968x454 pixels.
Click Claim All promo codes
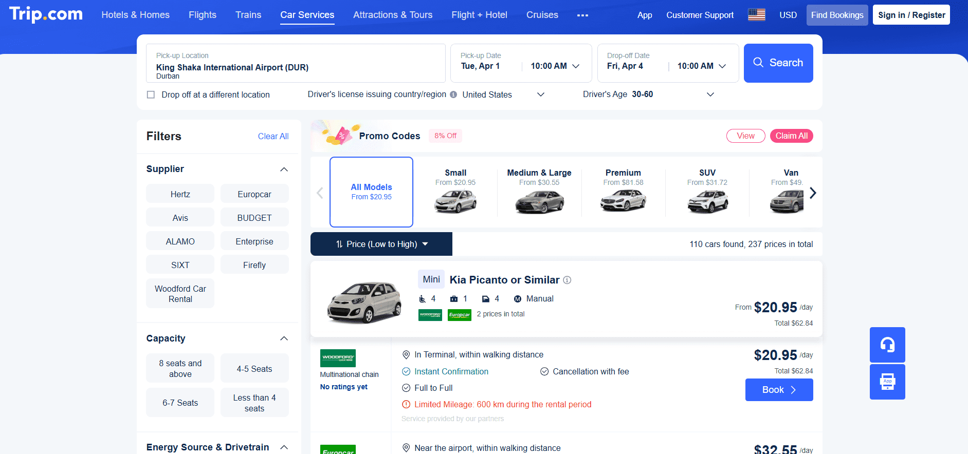[x=791, y=136]
